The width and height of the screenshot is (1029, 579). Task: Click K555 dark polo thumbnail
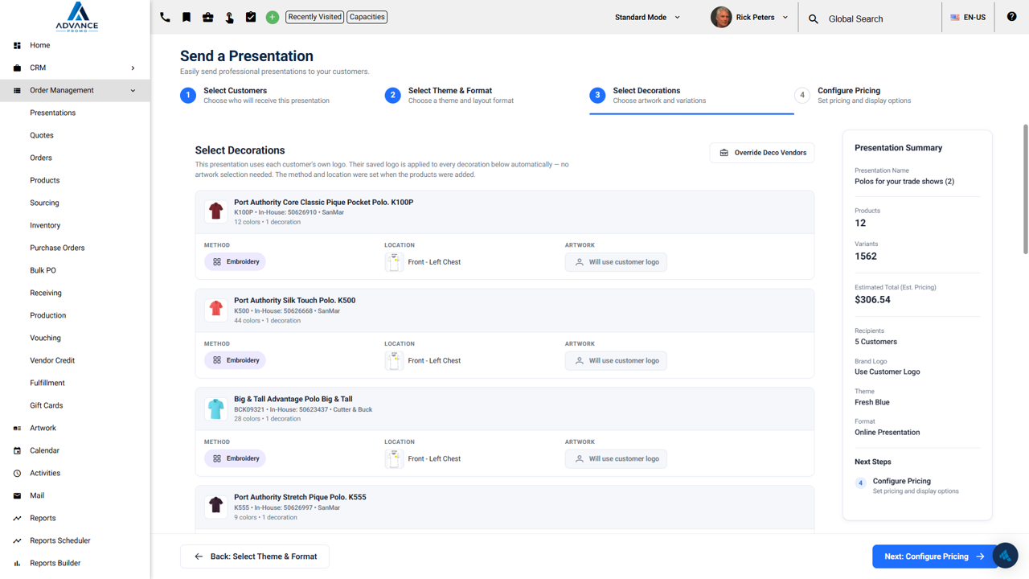click(x=215, y=507)
